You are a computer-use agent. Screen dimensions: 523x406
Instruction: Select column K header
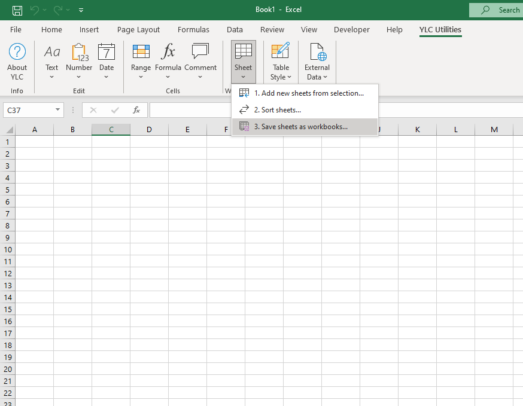(x=417, y=130)
